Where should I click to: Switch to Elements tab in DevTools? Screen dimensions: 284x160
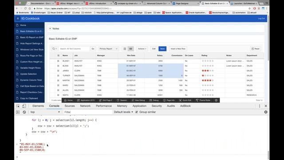tap(38, 106)
